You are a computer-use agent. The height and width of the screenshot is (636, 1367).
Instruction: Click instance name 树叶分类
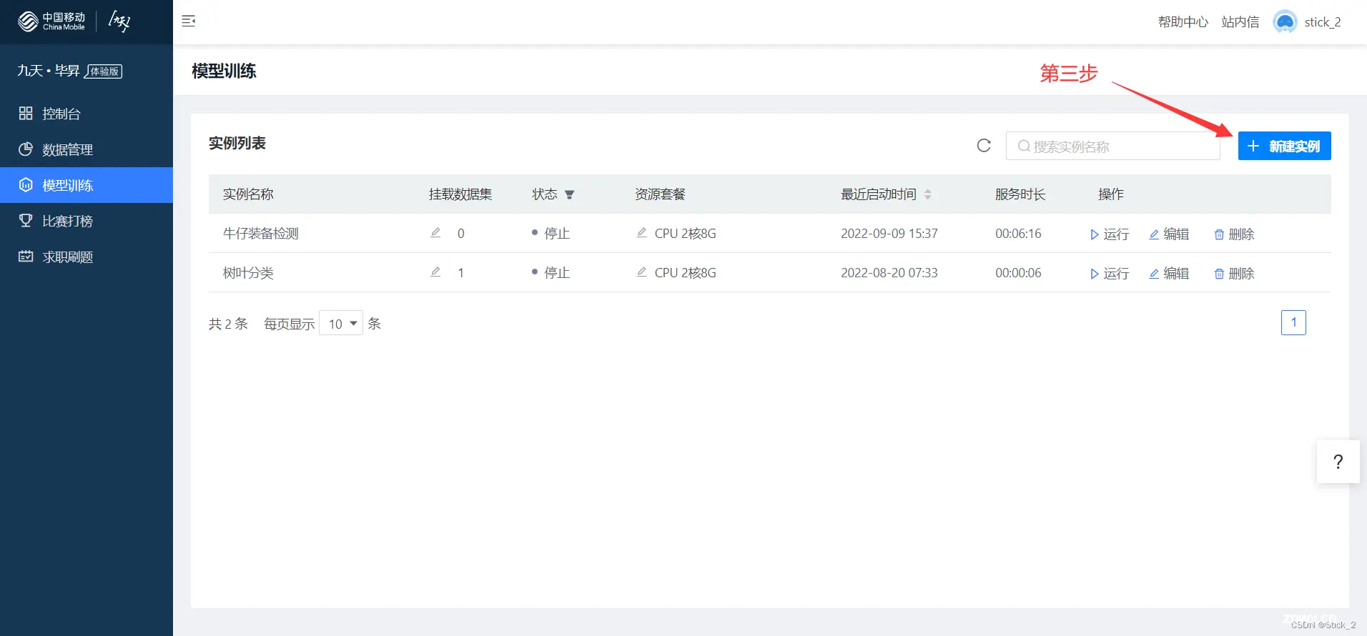pos(248,273)
